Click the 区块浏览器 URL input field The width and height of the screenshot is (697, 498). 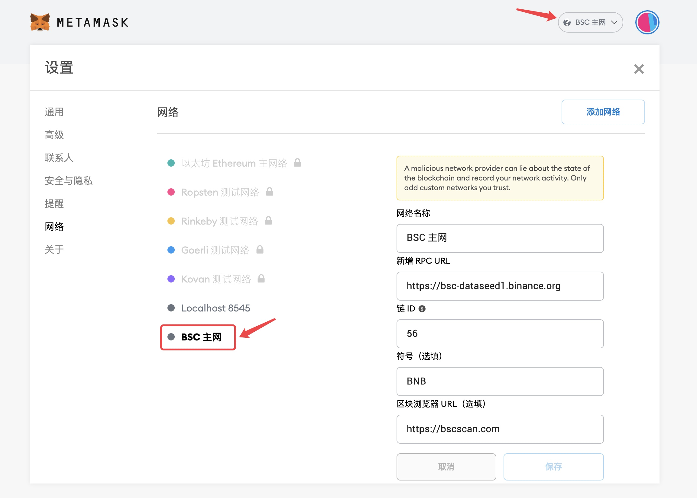[x=500, y=429]
